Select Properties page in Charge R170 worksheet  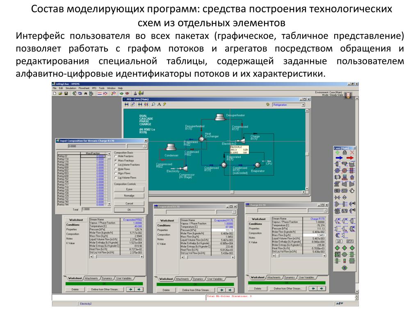[x=254, y=228]
